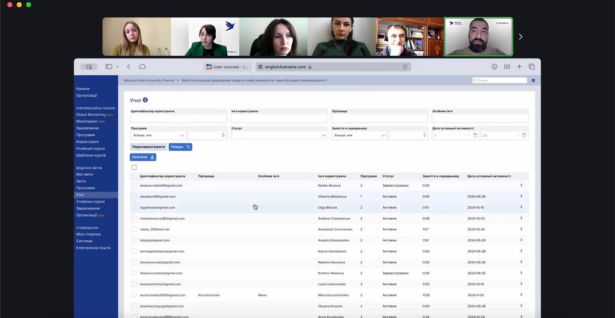The image size is (615, 318).
Task: Click the tab group picker pill
Action: tap(88, 67)
